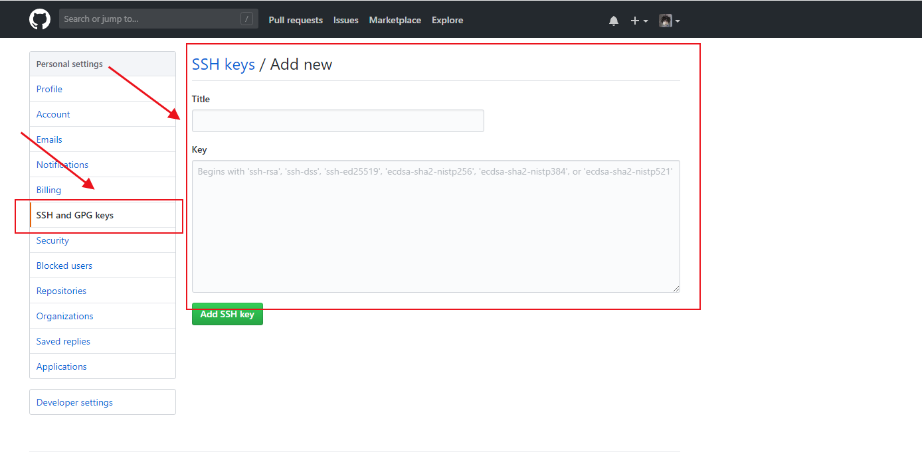Open the user avatar menu
The image size is (922, 462).
(670, 21)
